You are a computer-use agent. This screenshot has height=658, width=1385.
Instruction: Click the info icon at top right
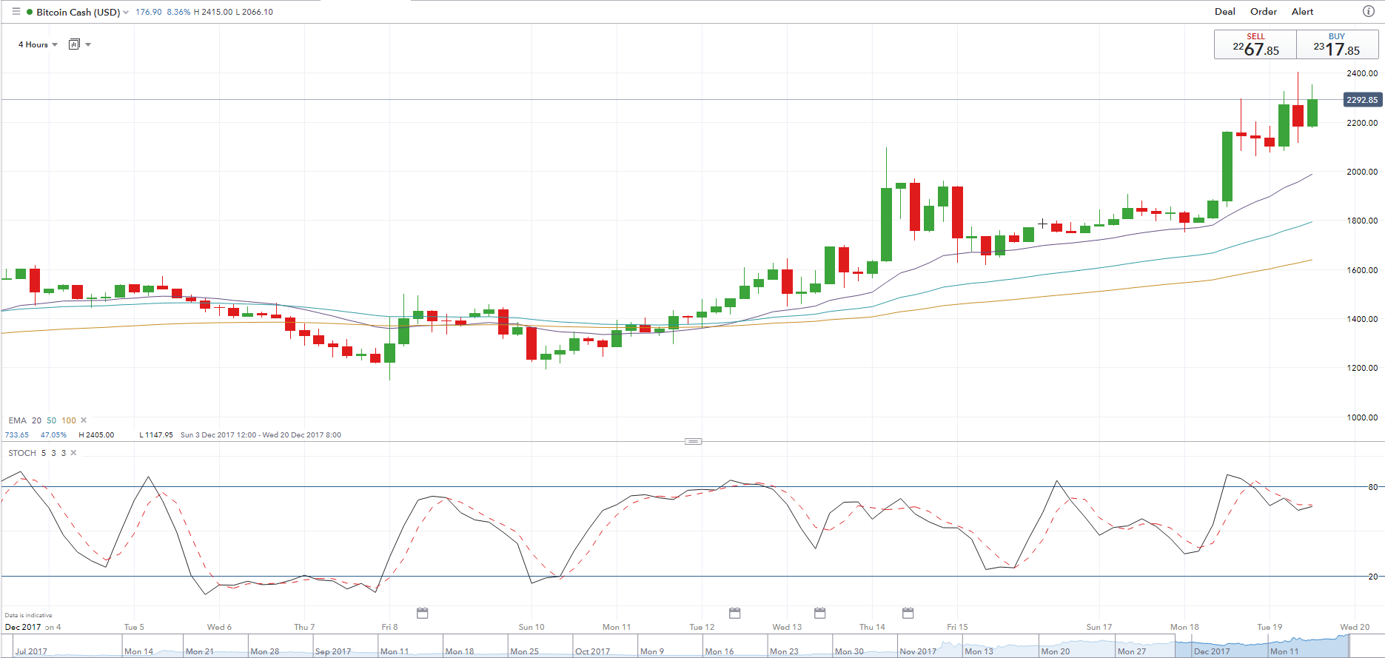coord(1369,12)
